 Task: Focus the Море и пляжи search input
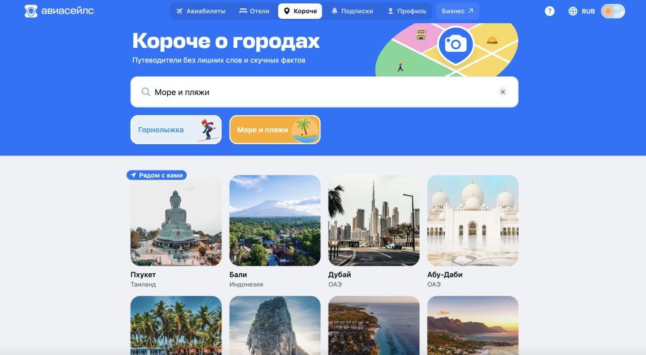tap(324, 92)
